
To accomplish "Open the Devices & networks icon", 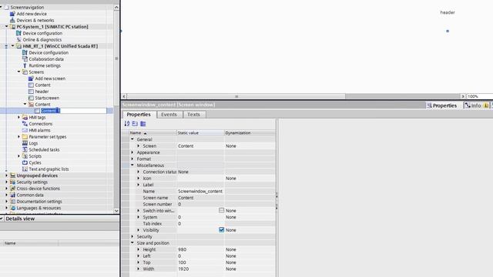I will (12, 20).
